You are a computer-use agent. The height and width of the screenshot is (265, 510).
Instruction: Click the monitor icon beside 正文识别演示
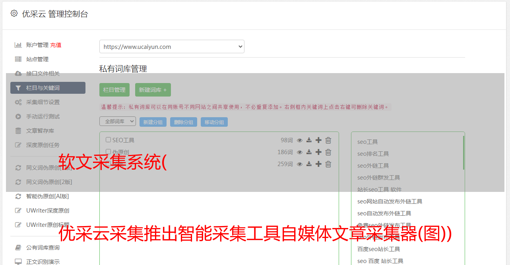[x=18, y=262]
